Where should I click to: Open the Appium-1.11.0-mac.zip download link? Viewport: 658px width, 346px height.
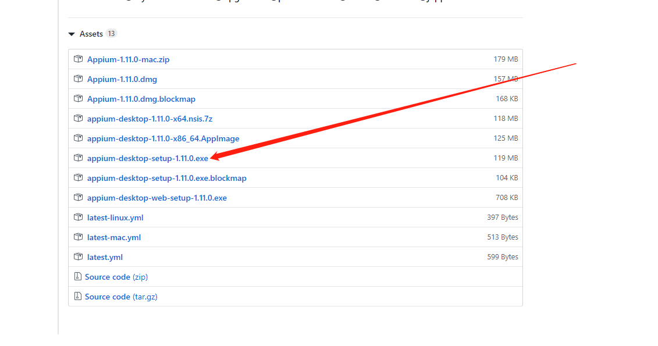(x=129, y=59)
